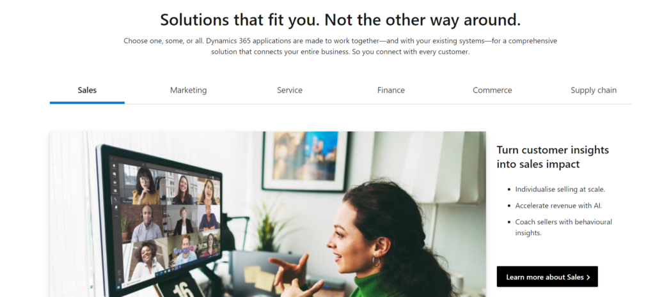Show the Commerce solutions tab
655x297 pixels.
pos(492,90)
